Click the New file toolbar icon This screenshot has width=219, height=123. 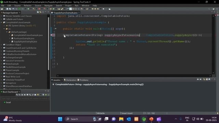(2, 9)
